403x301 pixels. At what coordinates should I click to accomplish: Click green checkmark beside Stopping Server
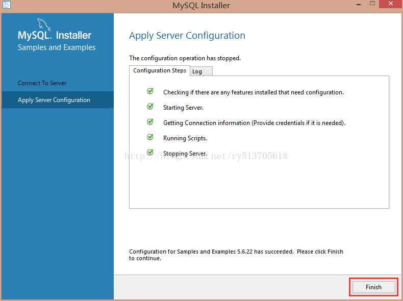[150, 152]
